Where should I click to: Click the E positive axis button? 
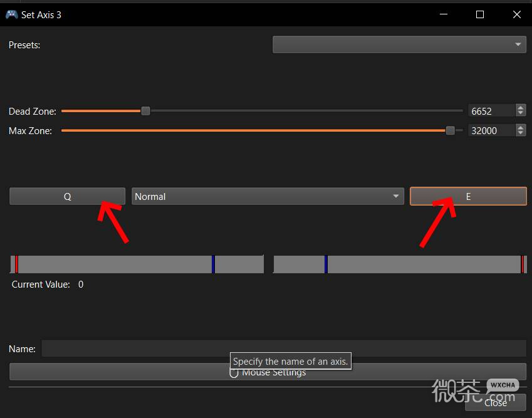pos(468,196)
